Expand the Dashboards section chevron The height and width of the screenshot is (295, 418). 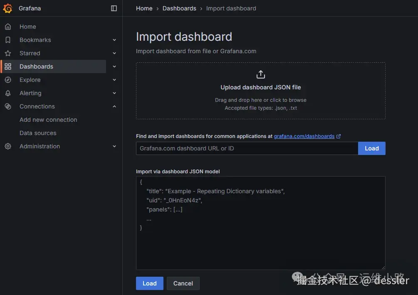(x=114, y=66)
